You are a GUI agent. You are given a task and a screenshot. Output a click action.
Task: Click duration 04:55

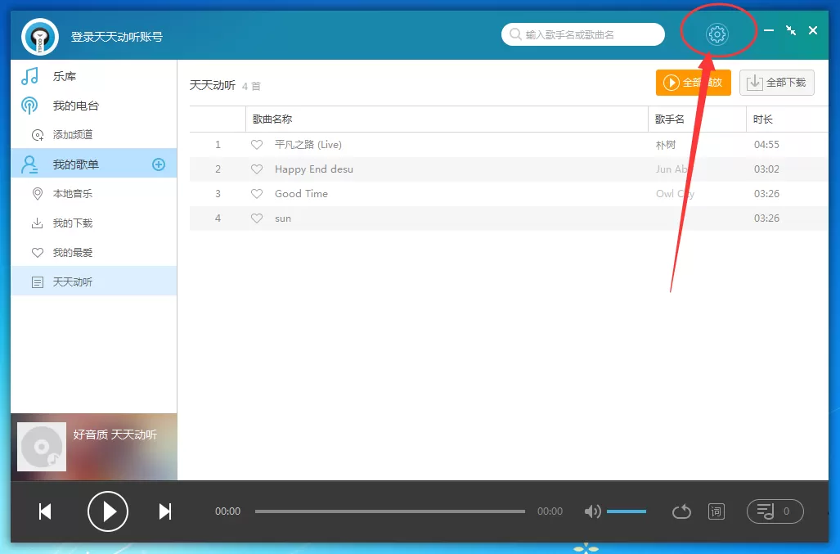(766, 145)
